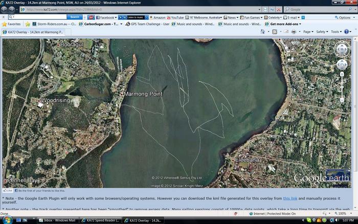The image size is (358, 224).
Task: Expand the News toolbar dropdown
Action: click(x=233, y=17)
